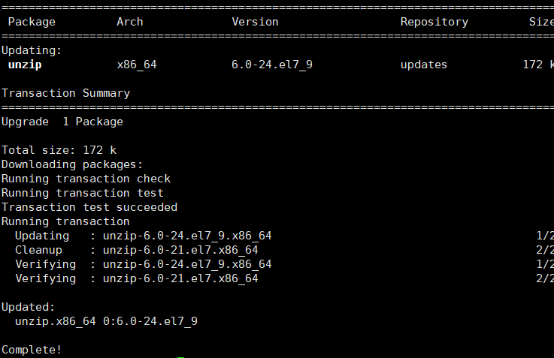This screenshot has width=554, height=358.
Task: Click the "Transaction test succeeded" line
Action: click(x=89, y=207)
